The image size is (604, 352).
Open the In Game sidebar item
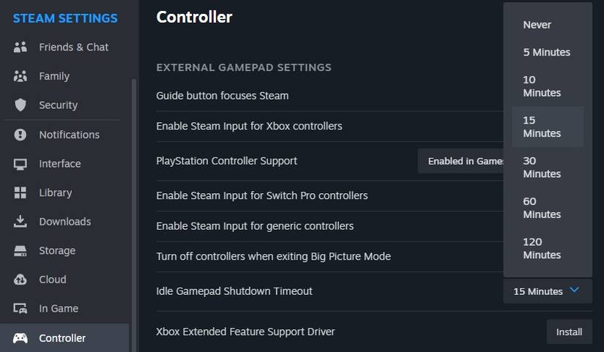[59, 309]
